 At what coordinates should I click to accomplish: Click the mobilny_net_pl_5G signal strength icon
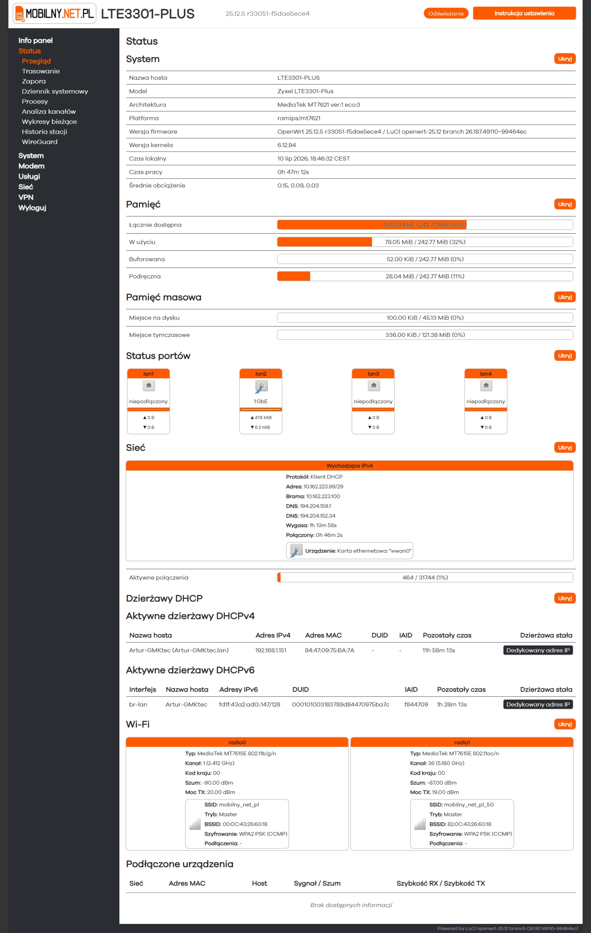(x=420, y=824)
